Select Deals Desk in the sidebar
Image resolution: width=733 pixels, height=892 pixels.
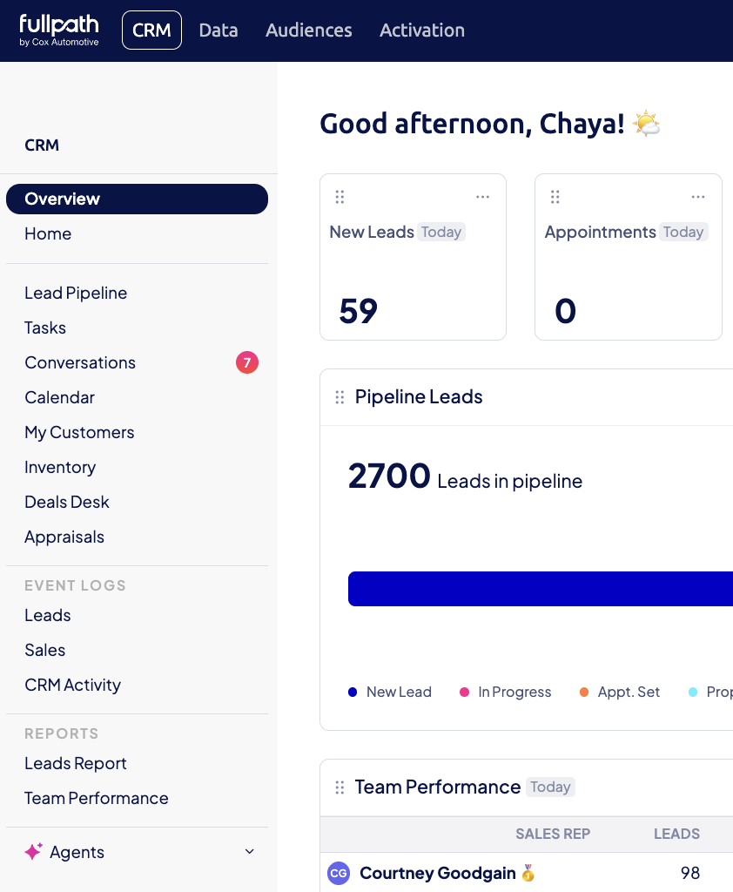pyautogui.click(x=66, y=503)
